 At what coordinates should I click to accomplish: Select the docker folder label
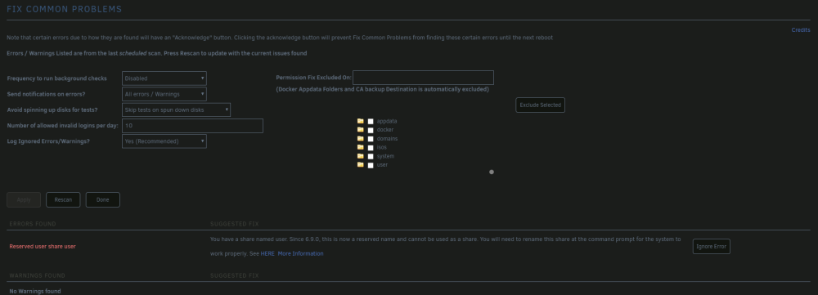[x=385, y=130]
